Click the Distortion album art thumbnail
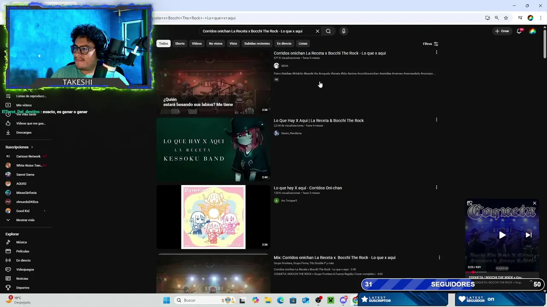The height and width of the screenshot is (307, 547). (x=213, y=217)
